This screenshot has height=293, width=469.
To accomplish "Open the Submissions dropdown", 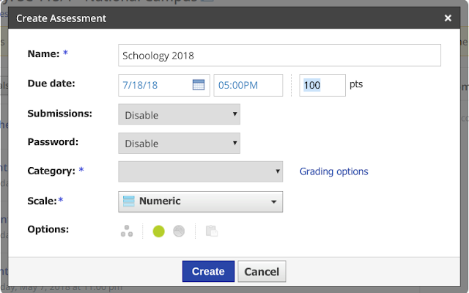I will pyautogui.click(x=179, y=114).
